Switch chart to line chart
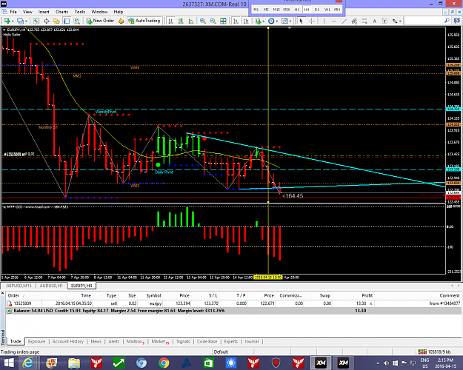 pyautogui.click(x=191, y=21)
